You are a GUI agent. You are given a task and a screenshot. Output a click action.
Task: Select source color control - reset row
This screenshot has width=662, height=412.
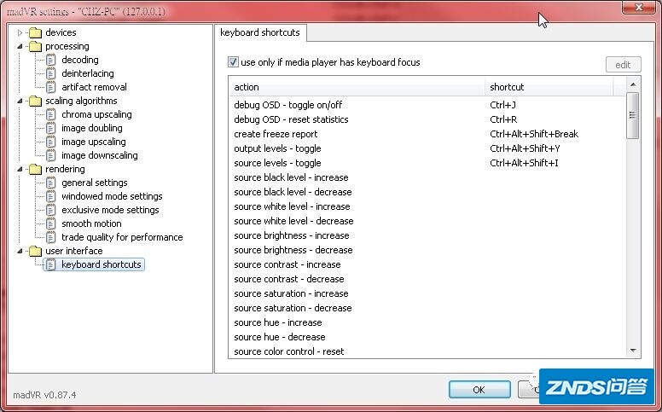pyautogui.click(x=427, y=351)
